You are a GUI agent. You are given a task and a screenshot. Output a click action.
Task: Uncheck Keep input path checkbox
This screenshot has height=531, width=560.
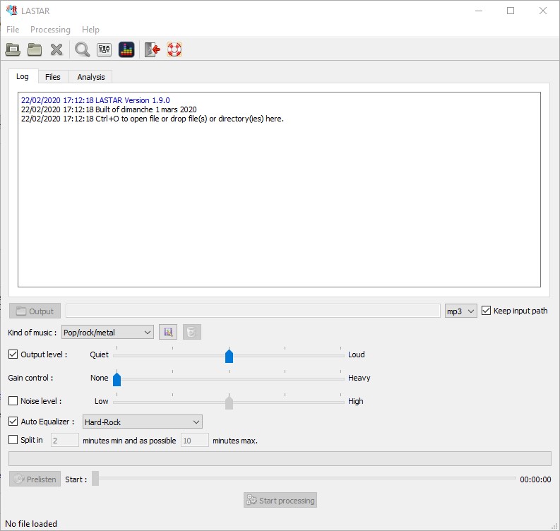(486, 310)
